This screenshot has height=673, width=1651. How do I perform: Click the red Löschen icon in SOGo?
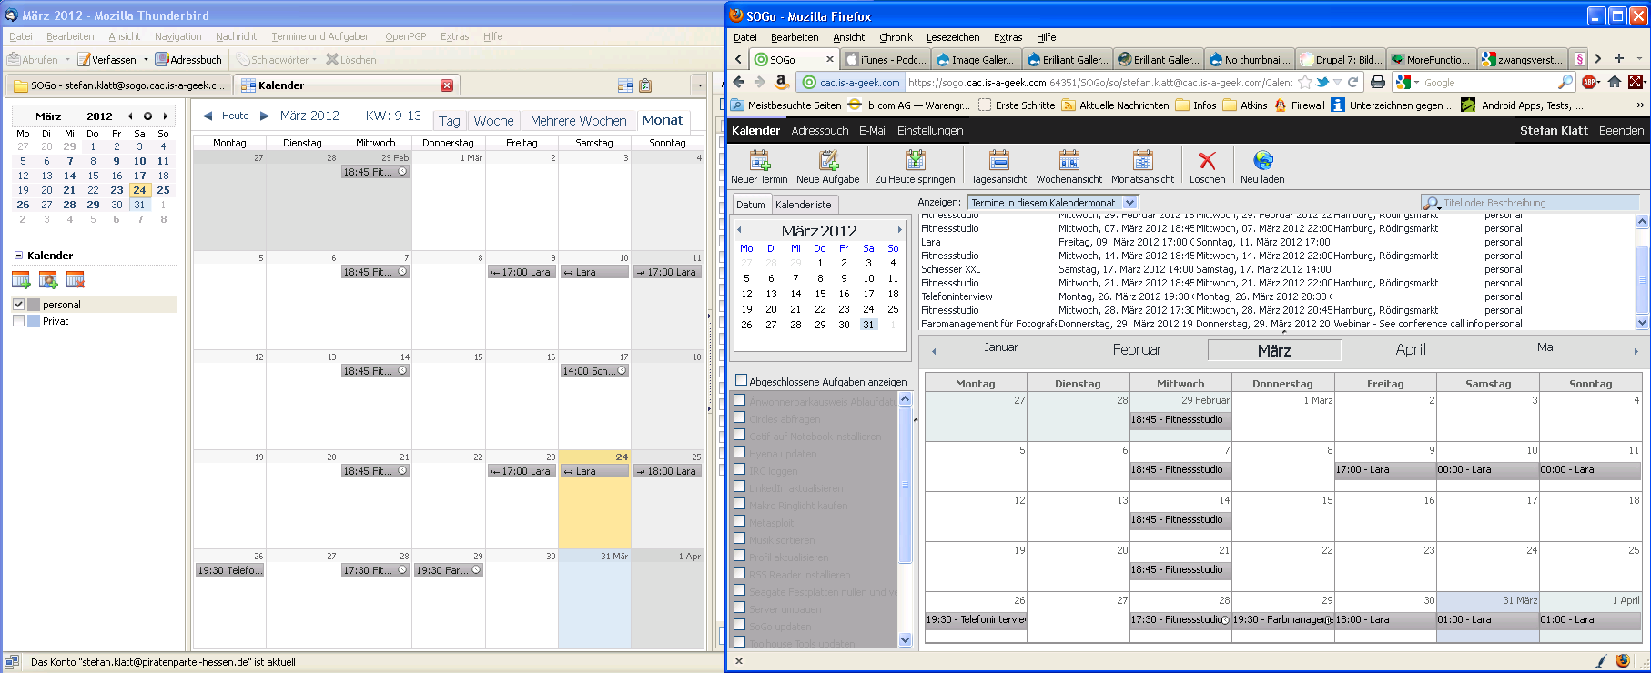pos(1207,161)
